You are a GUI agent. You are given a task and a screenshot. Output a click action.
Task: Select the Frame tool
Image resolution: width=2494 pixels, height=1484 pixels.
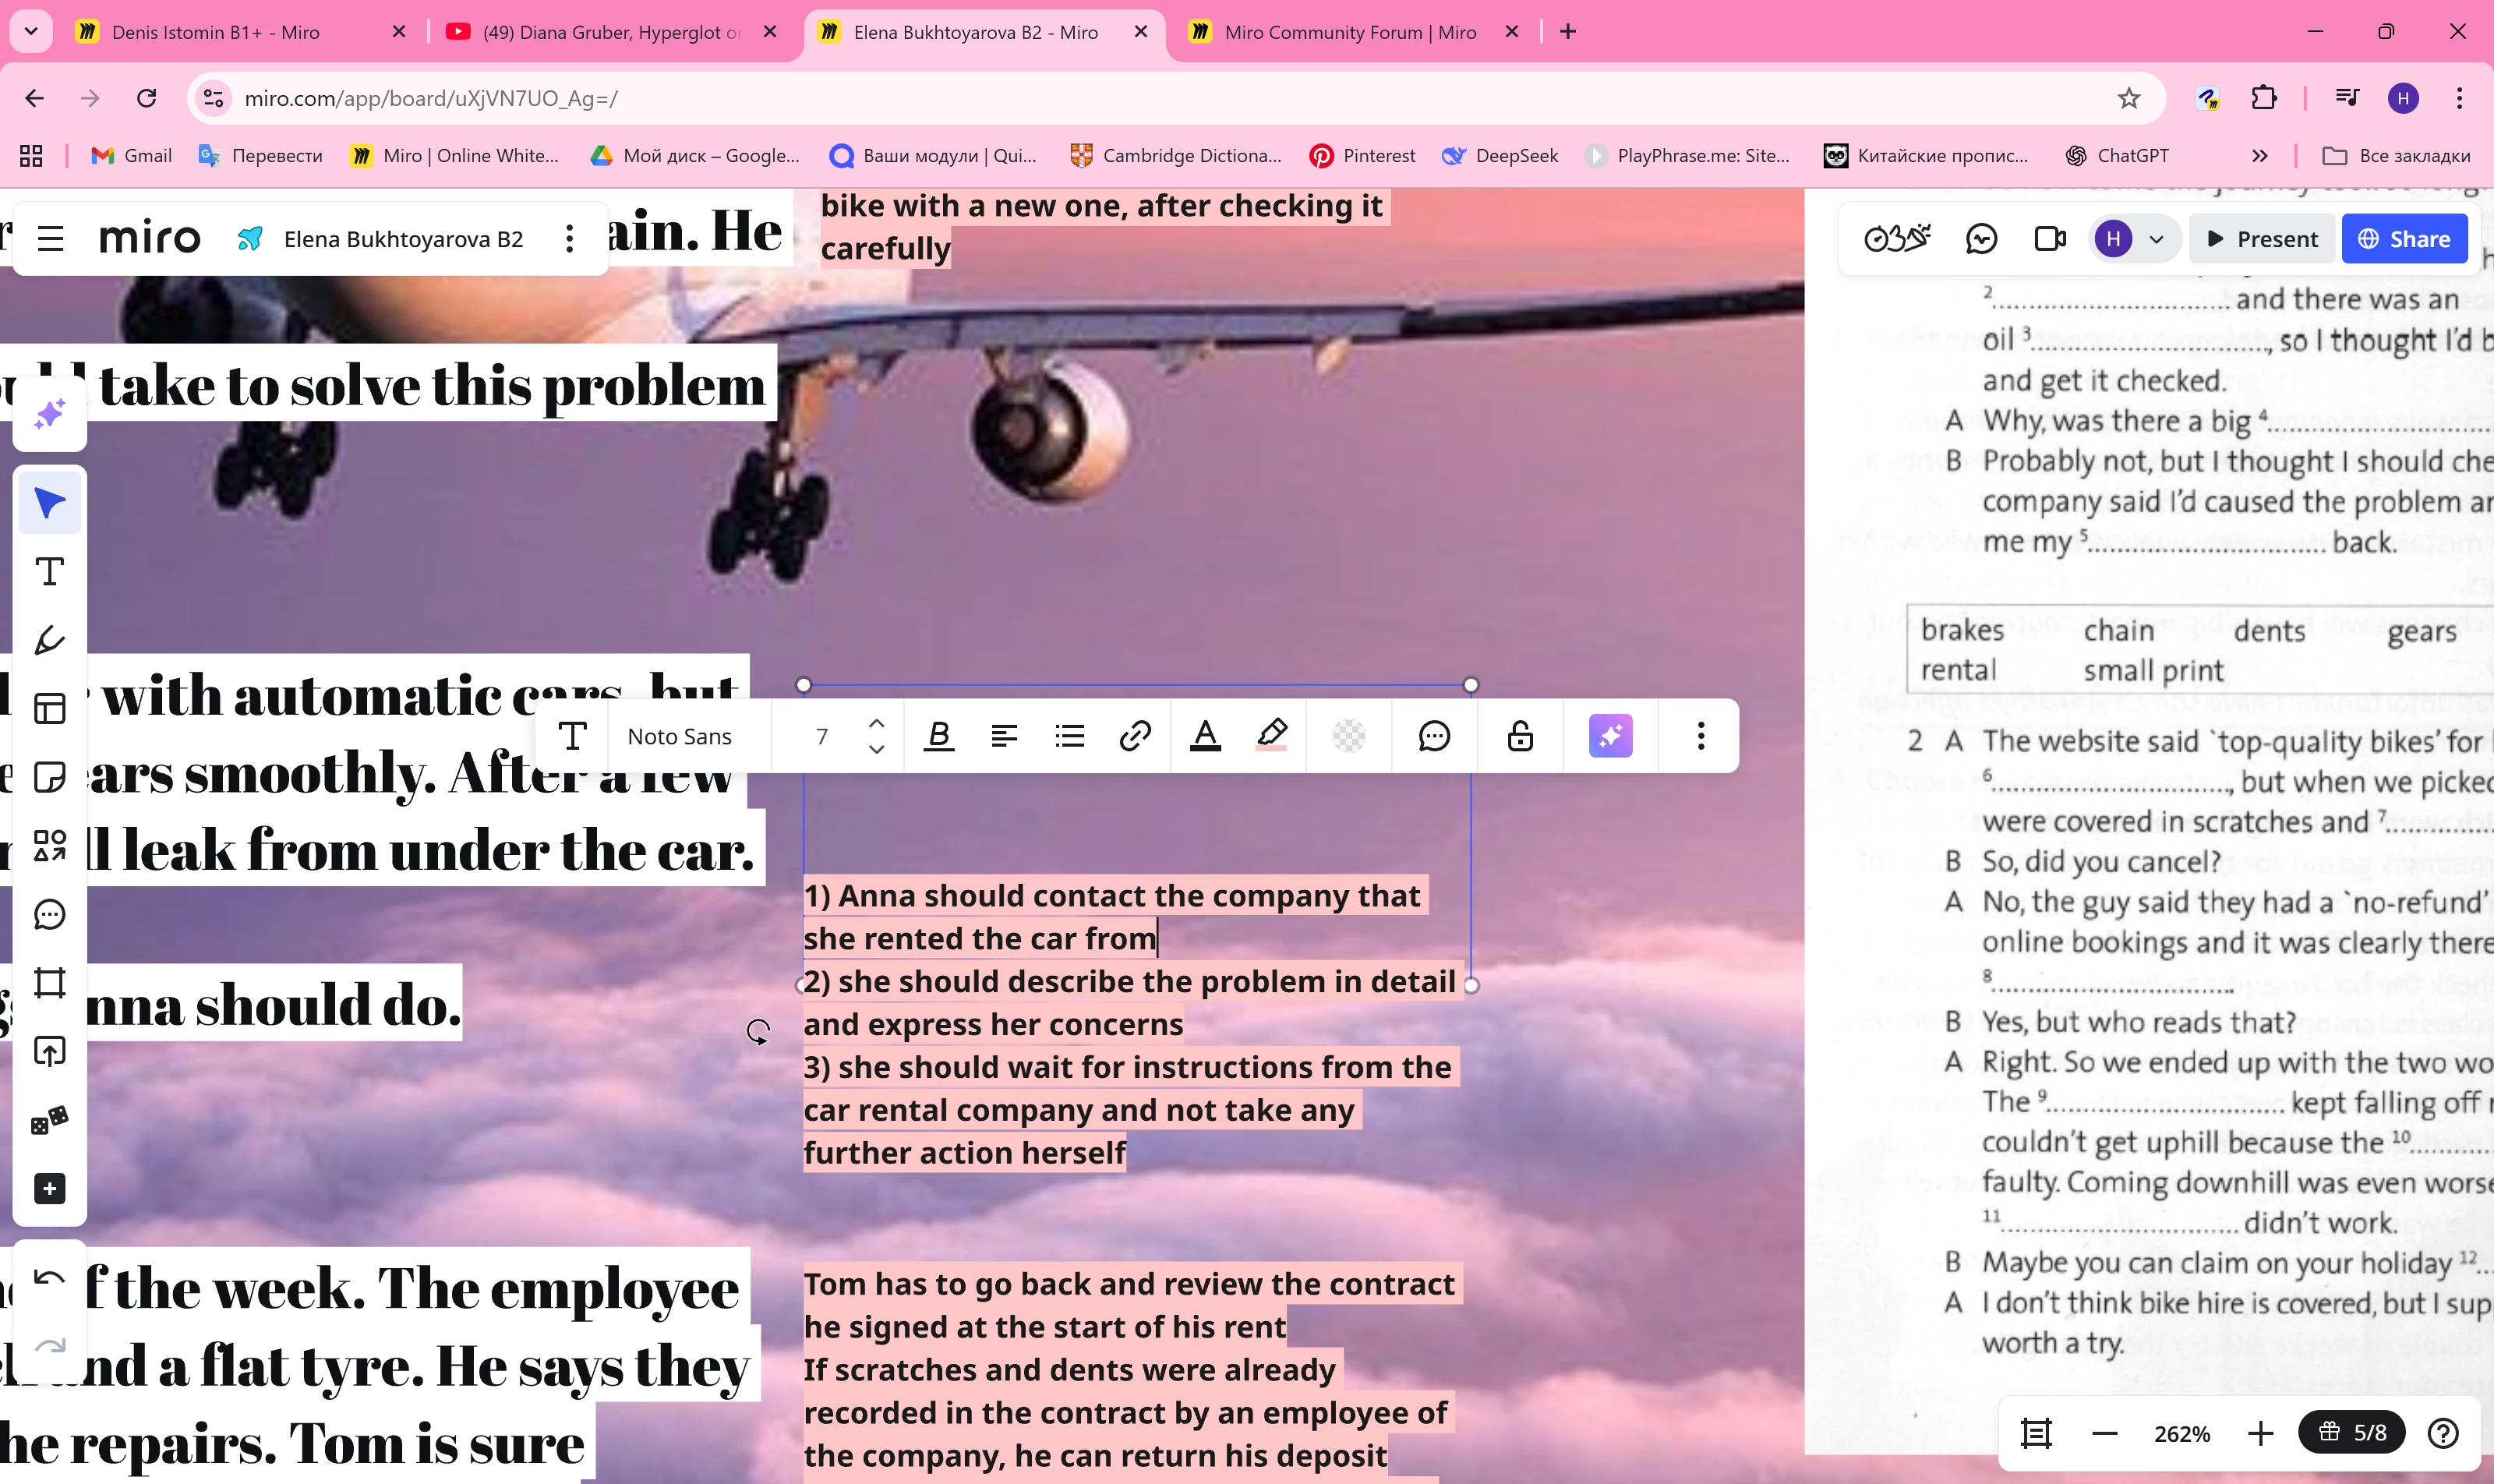(49, 983)
